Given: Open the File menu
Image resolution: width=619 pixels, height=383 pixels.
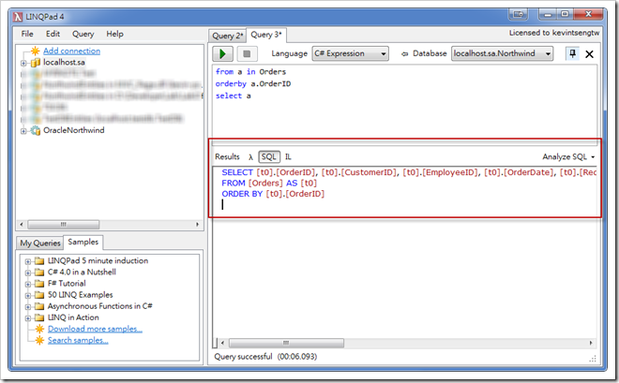Looking at the screenshot, I should point(27,34).
